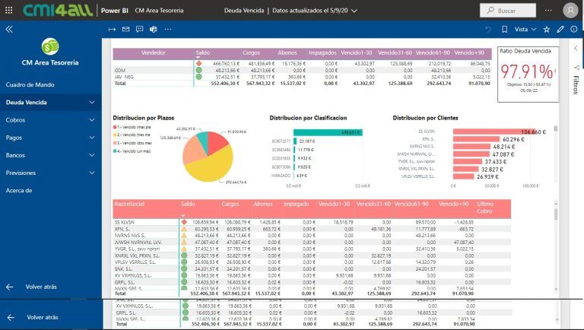Click the email subscribe envelope icon
584x330 pixels.
[125, 29]
